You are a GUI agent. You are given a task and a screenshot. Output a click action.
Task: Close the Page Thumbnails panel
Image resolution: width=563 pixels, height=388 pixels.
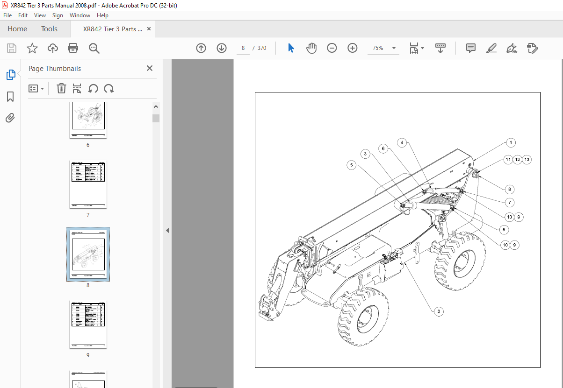150,68
